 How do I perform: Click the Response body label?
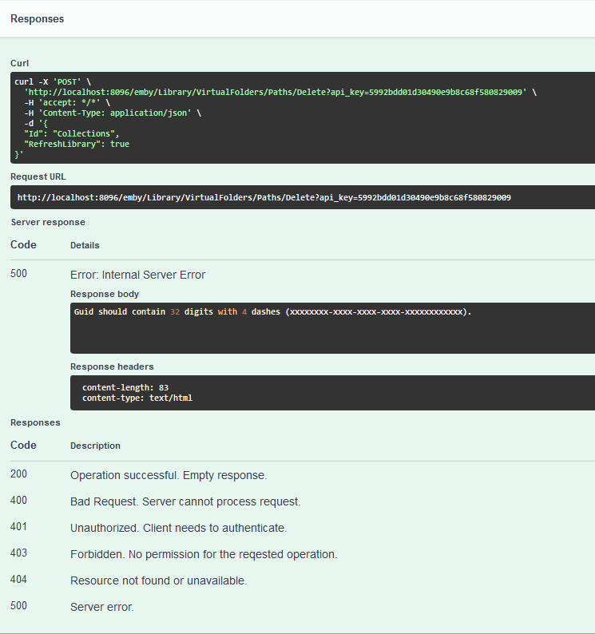tap(104, 294)
